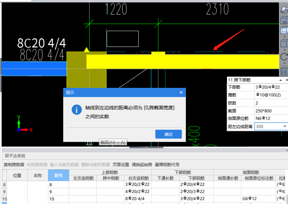Open the checklist table icon at sidebar bottom
Viewport: 288px width, 204px height.
click(x=284, y=72)
